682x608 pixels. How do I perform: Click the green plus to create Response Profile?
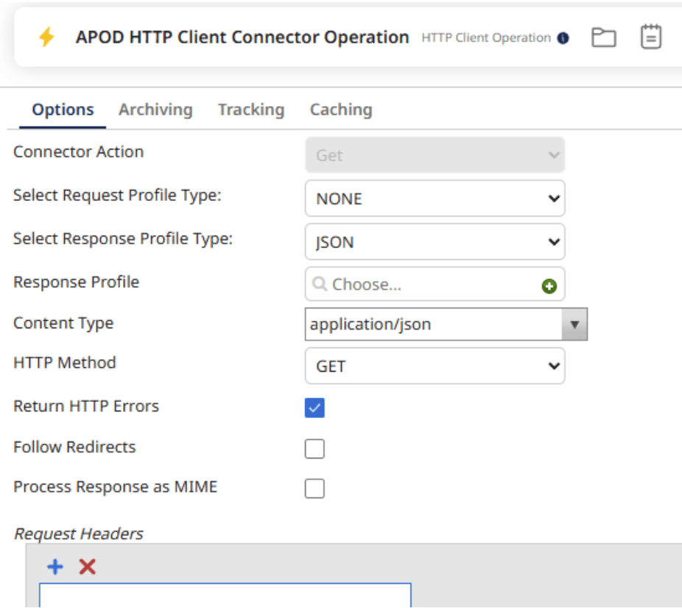coord(549,286)
